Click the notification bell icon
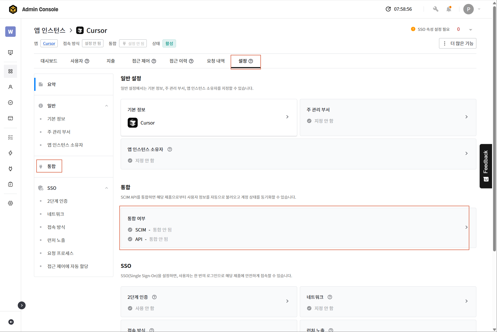The height and width of the screenshot is (332, 497). coord(449,9)
